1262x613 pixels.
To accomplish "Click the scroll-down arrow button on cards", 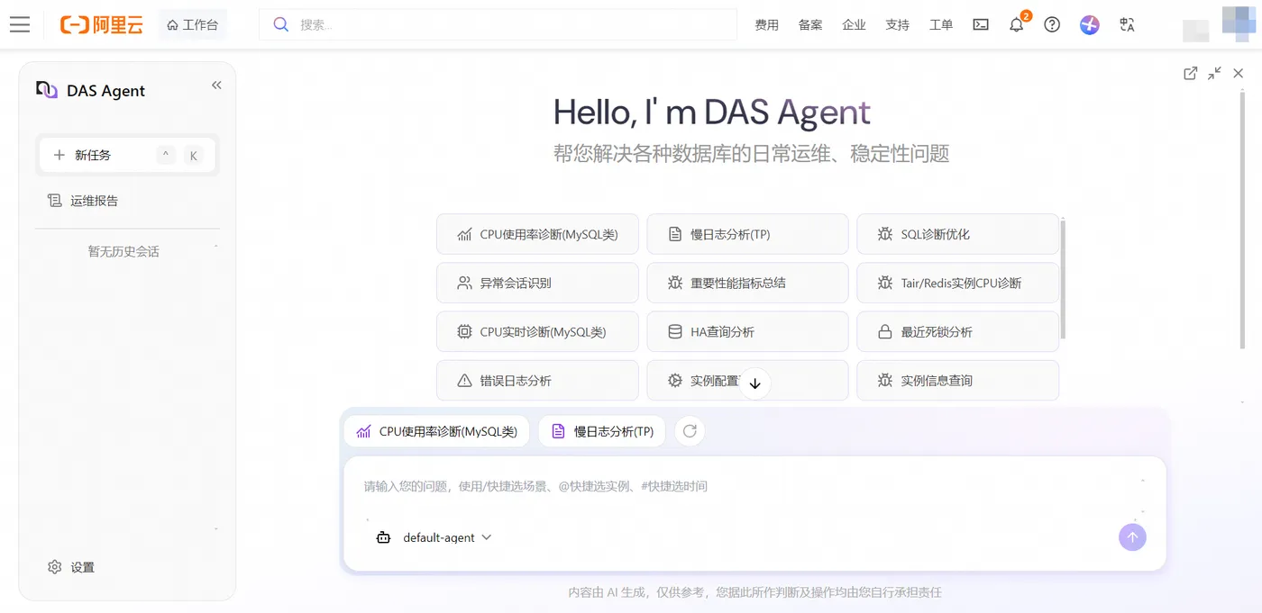I will [755, 383].
